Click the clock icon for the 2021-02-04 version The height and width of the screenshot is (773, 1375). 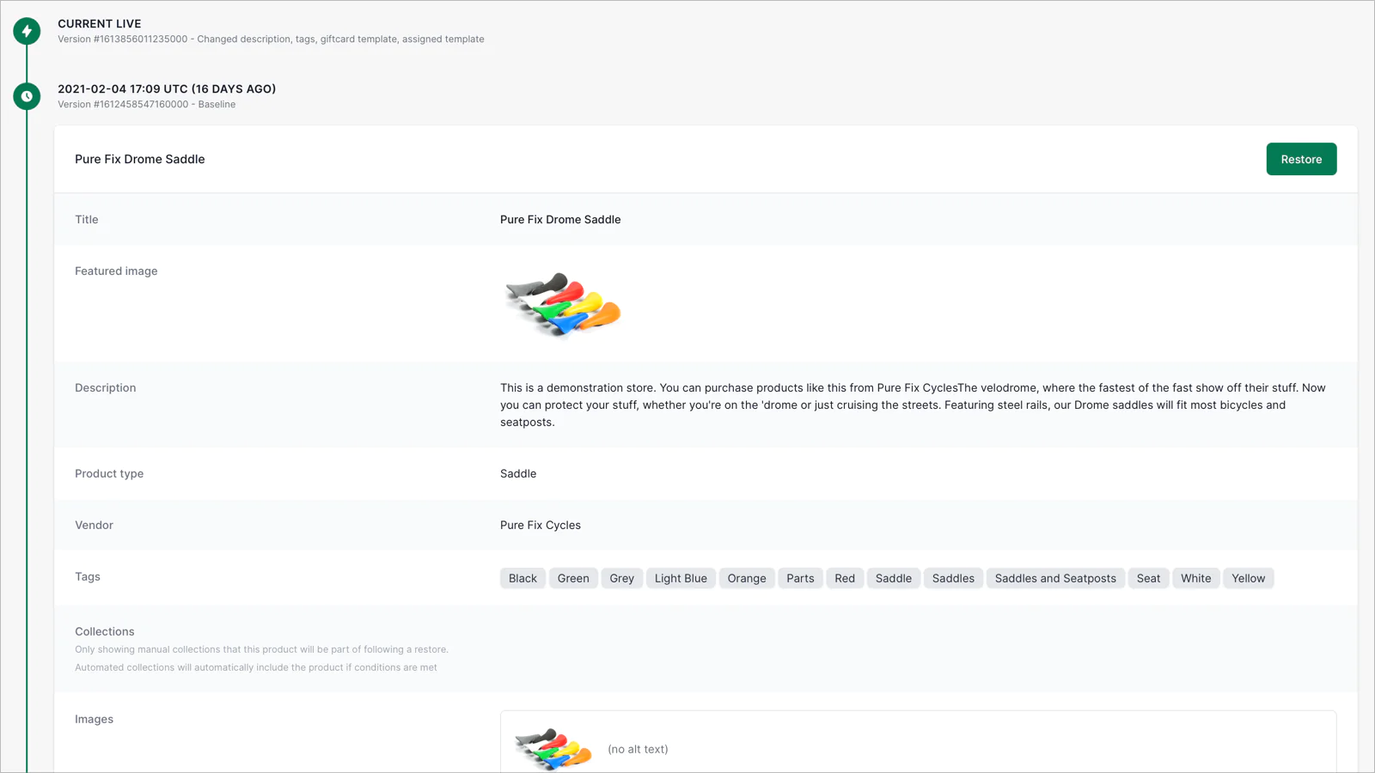27,96
